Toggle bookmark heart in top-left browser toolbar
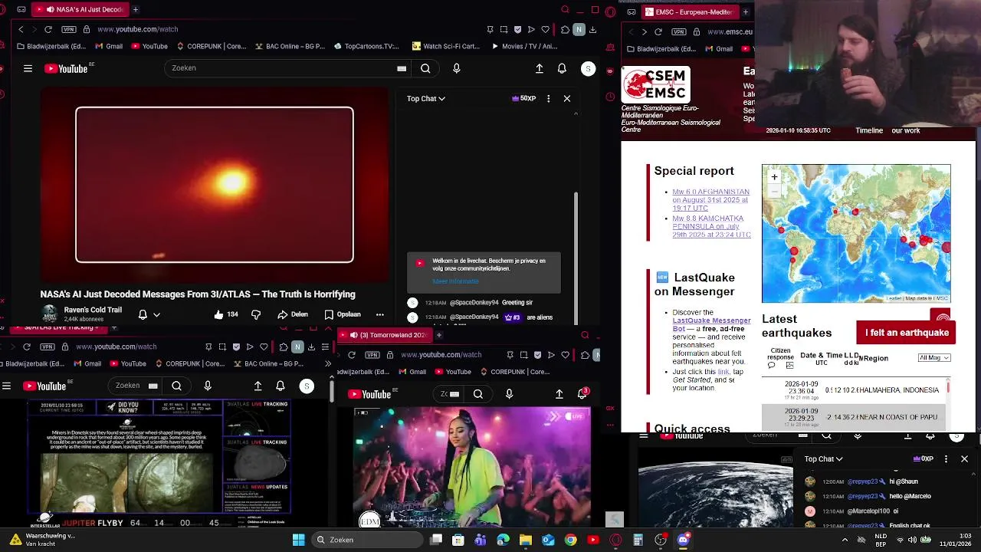 pos(545,29)
